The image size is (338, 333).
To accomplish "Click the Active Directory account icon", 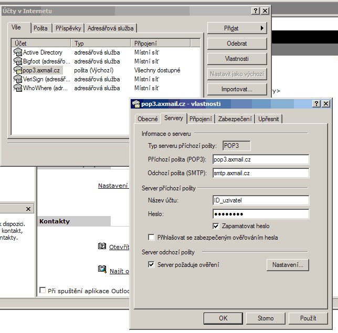I will click(x=18, y=52).
